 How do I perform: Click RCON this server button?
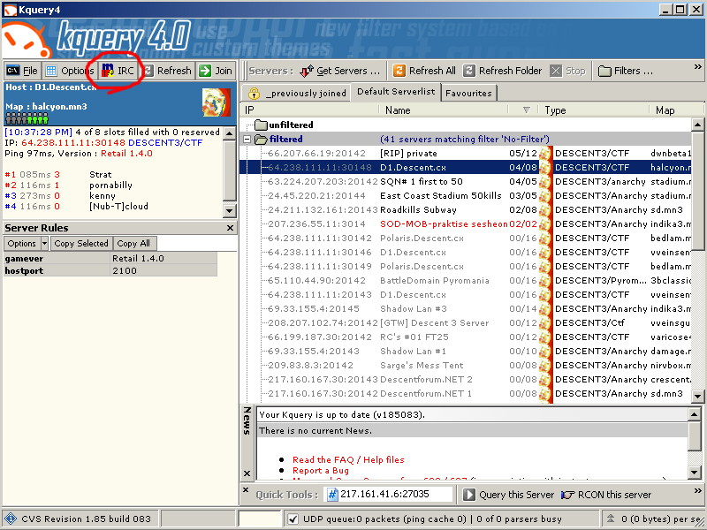click(605, 495)
